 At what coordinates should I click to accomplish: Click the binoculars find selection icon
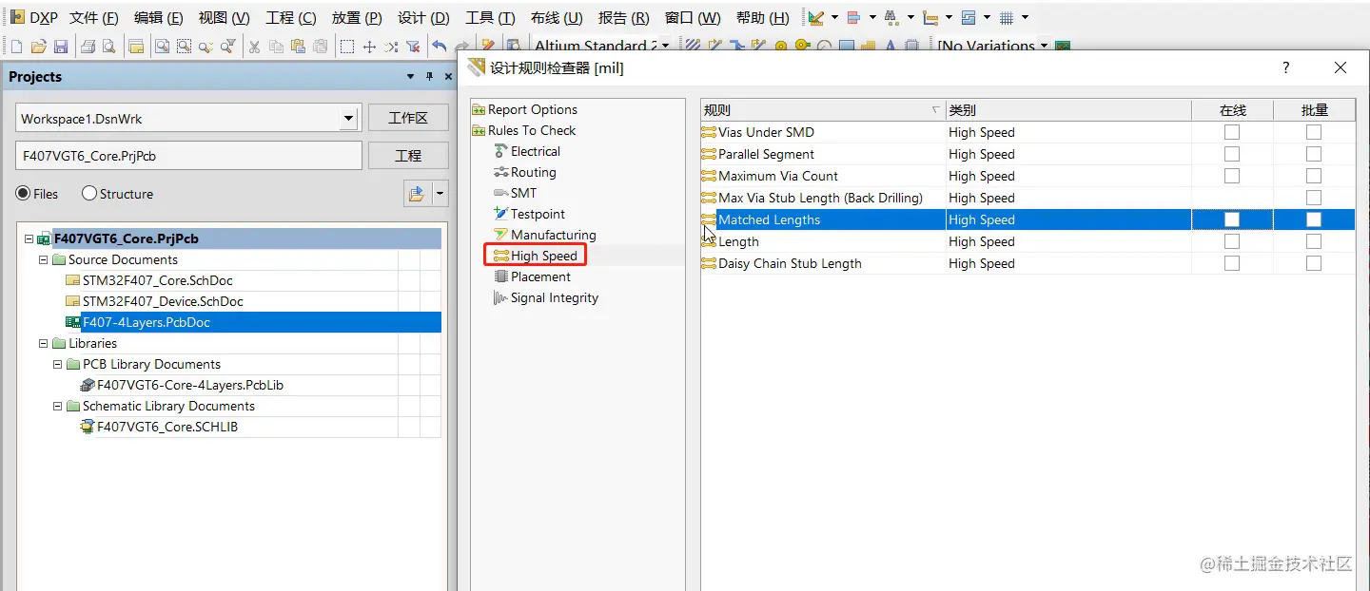click(x=891, y=17)
